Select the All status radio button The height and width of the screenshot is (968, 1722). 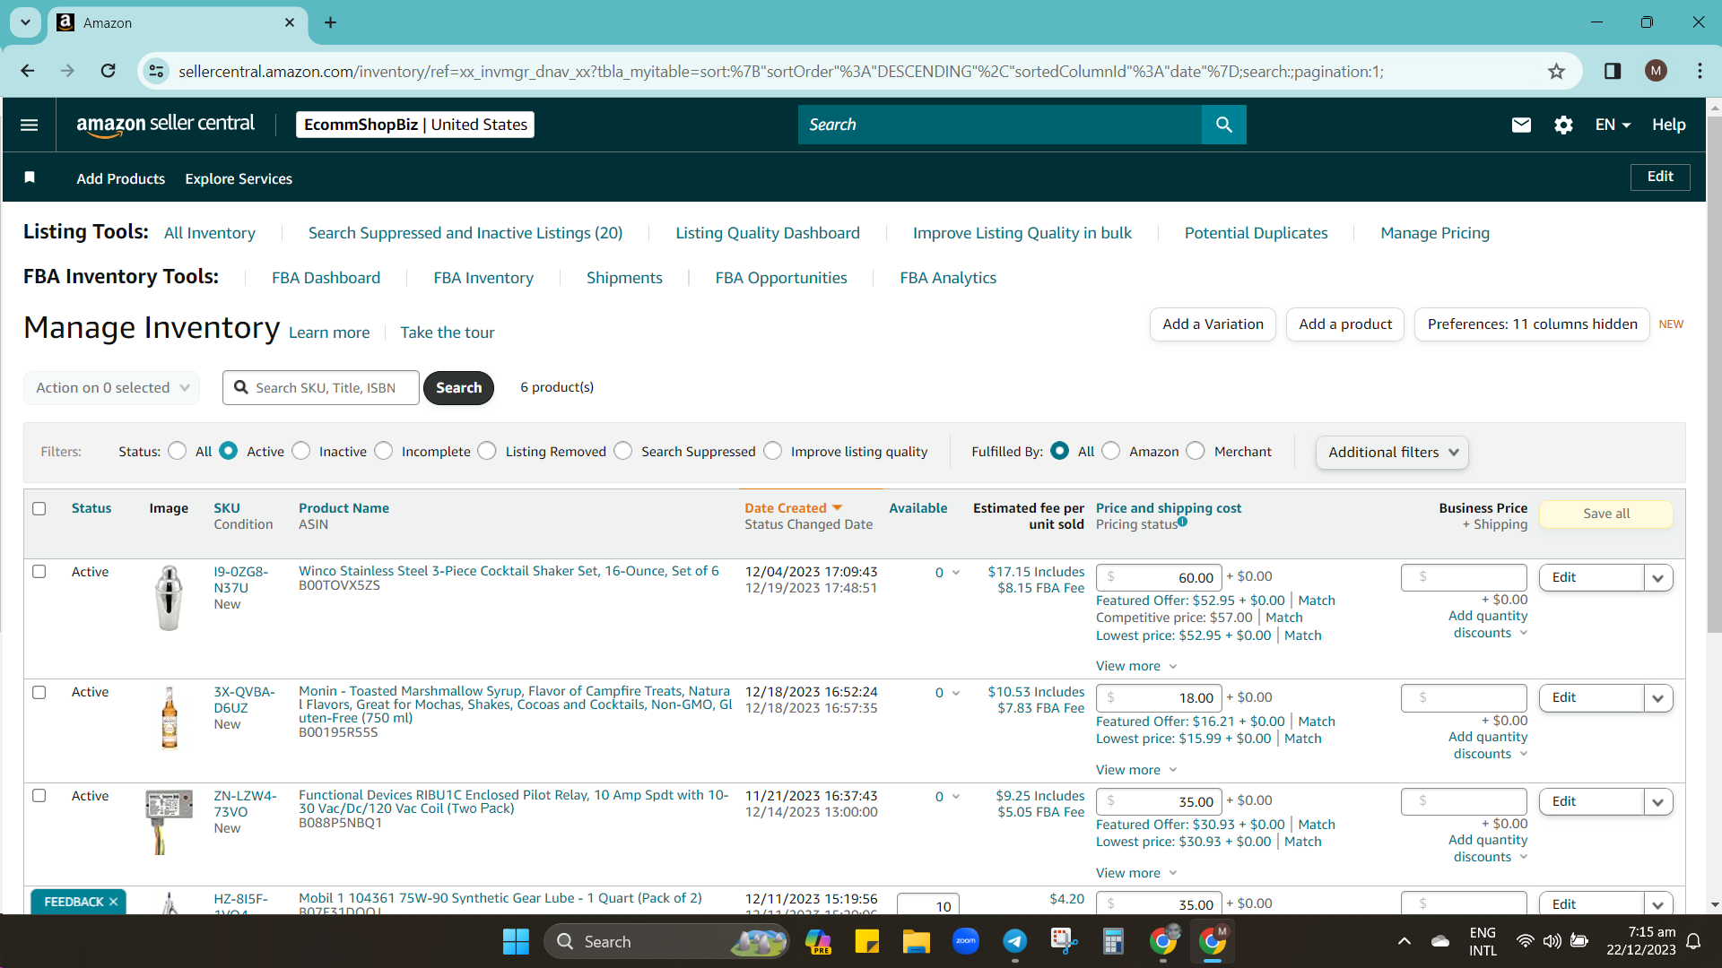click(178, 451)
